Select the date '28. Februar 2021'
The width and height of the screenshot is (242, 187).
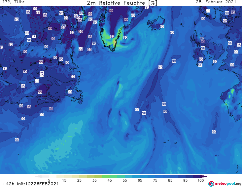coord(216,2)
